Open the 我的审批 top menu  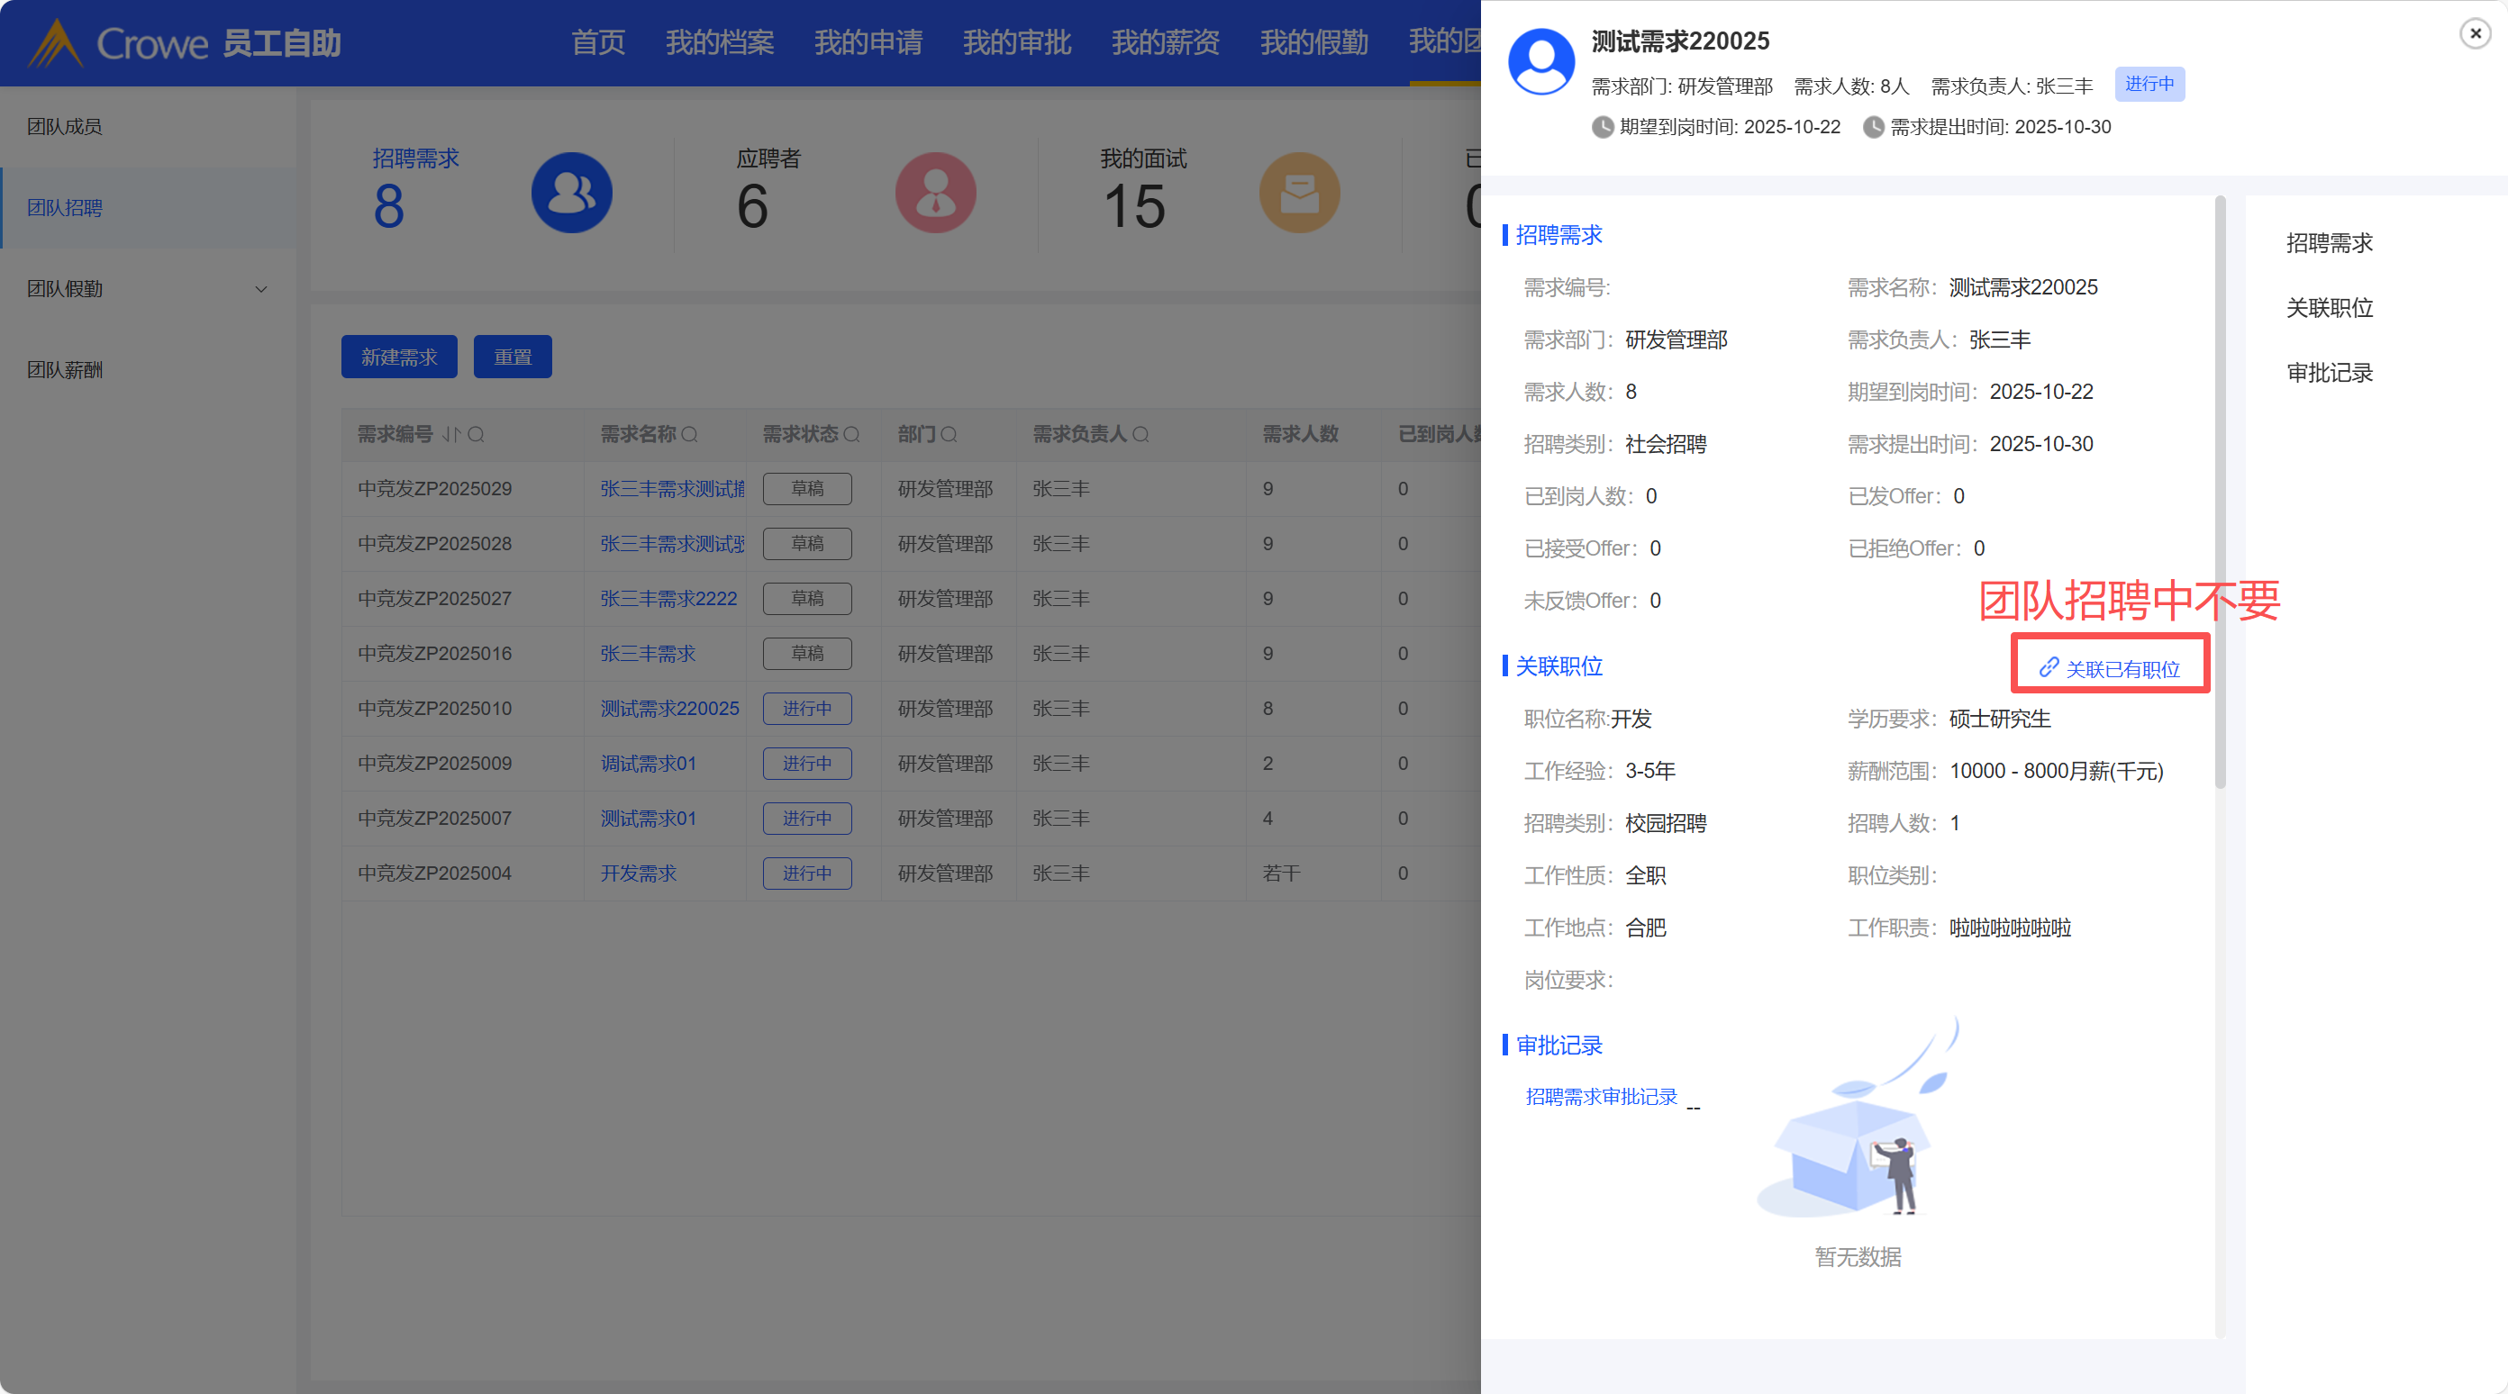point(1016,43)
